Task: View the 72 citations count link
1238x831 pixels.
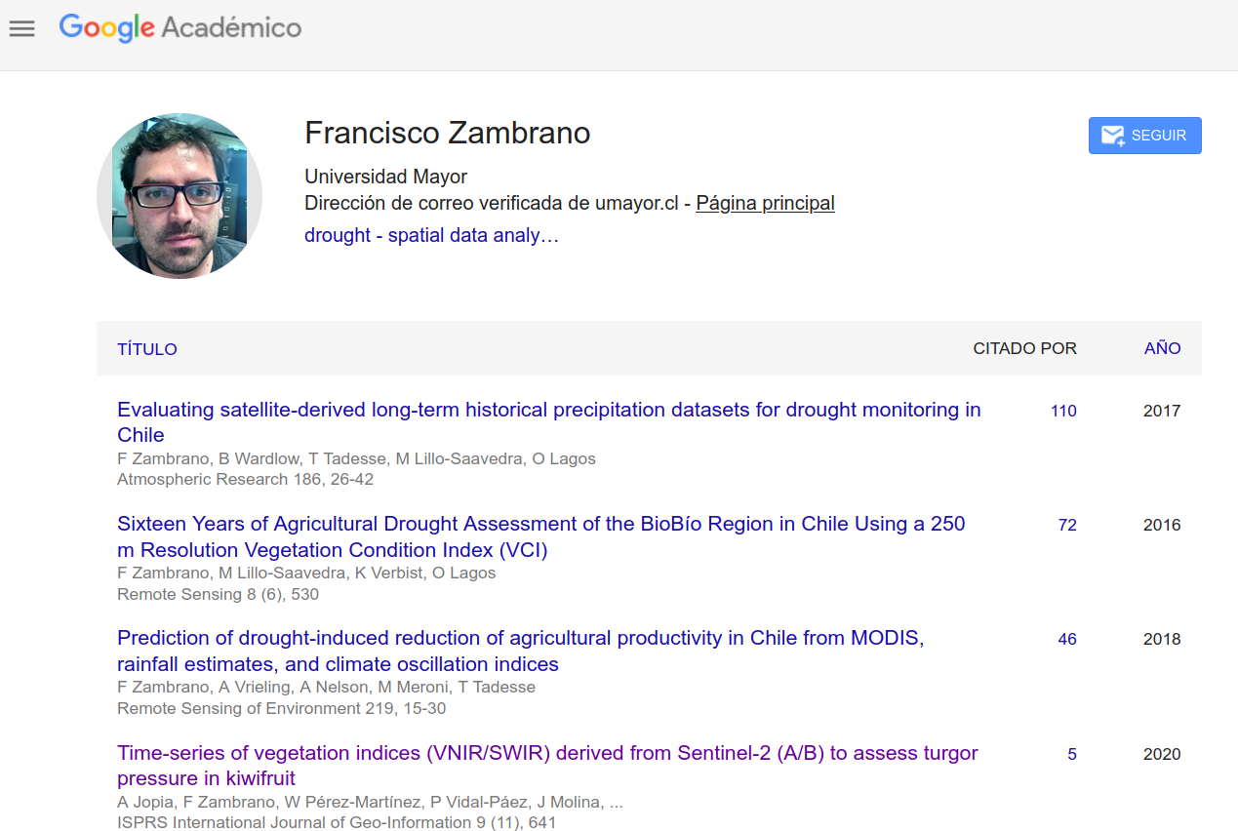Action: [x=1067, y=525]
